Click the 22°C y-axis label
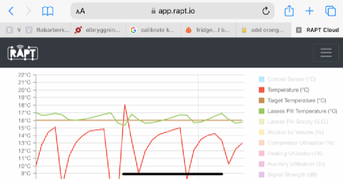The height and width of the screenshot is (179, 343). click(24, 75)
